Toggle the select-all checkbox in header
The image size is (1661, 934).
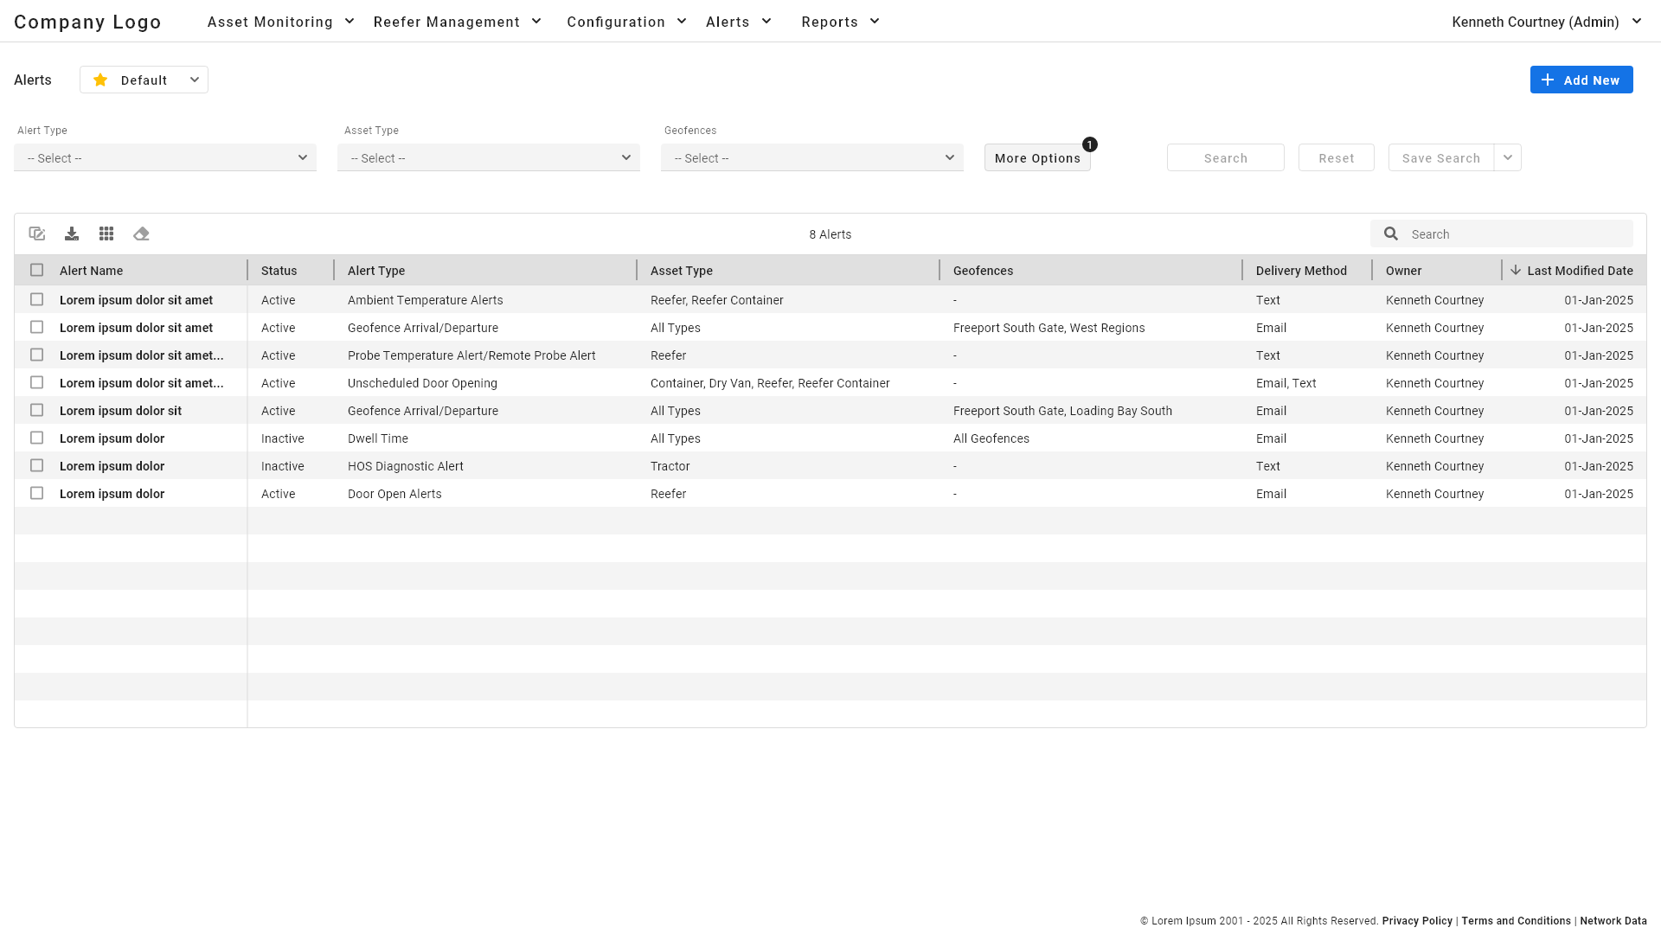(x=36, y=270)
